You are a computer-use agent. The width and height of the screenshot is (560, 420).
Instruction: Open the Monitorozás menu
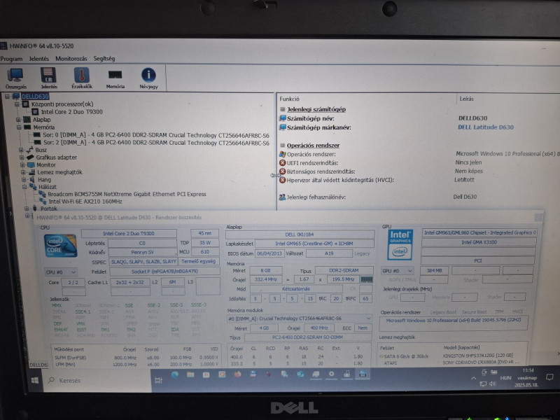71,59
